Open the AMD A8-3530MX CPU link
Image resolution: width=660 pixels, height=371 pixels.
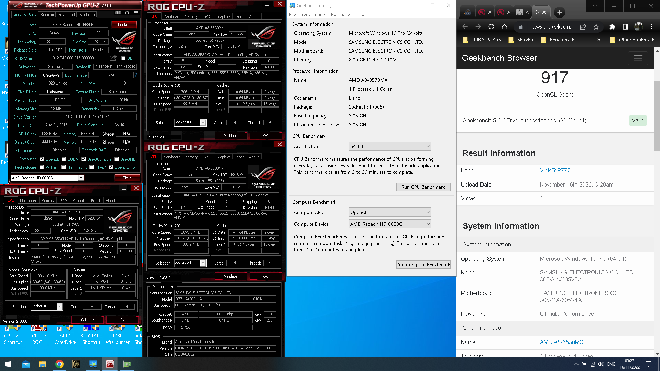point(561,342)
